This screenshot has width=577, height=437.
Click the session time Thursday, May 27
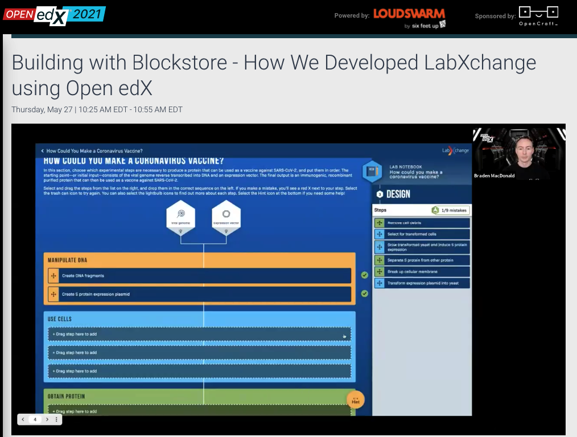97,110
